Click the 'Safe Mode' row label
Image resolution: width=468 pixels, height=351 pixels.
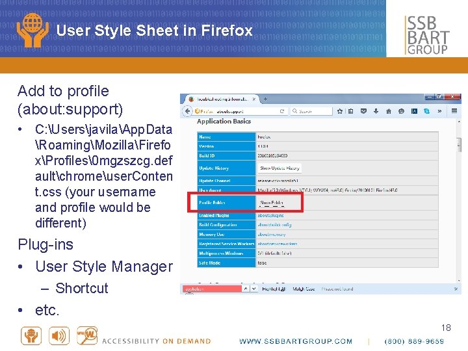(x=209, y=263)
